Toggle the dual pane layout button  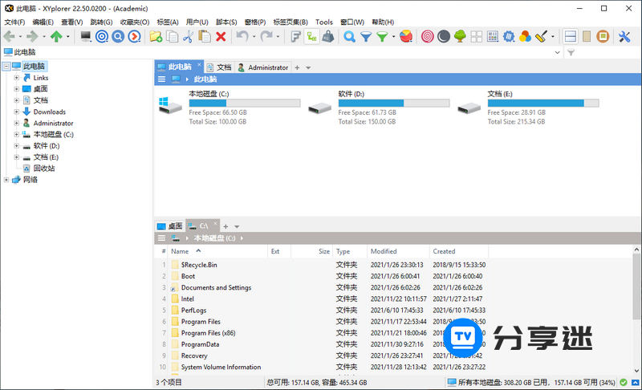point(571,36)
